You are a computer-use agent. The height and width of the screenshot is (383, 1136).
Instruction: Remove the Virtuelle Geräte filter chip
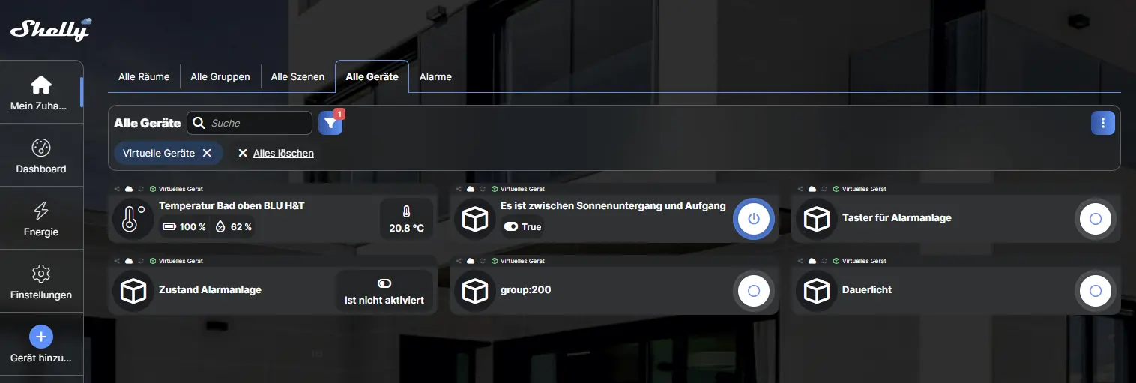pyautogui.click(x=207, y=153)
